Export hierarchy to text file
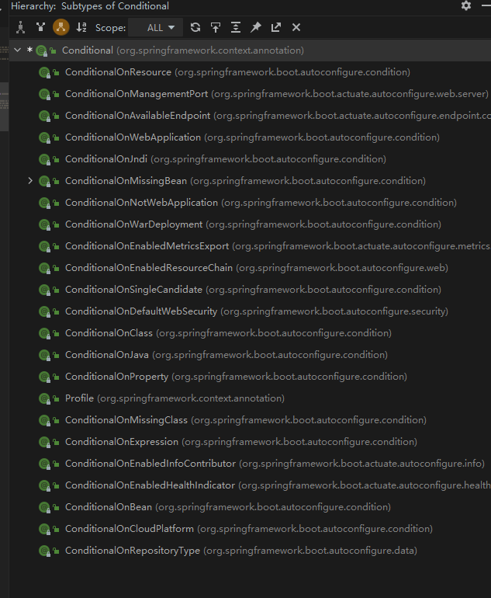 tap(276, 27)
